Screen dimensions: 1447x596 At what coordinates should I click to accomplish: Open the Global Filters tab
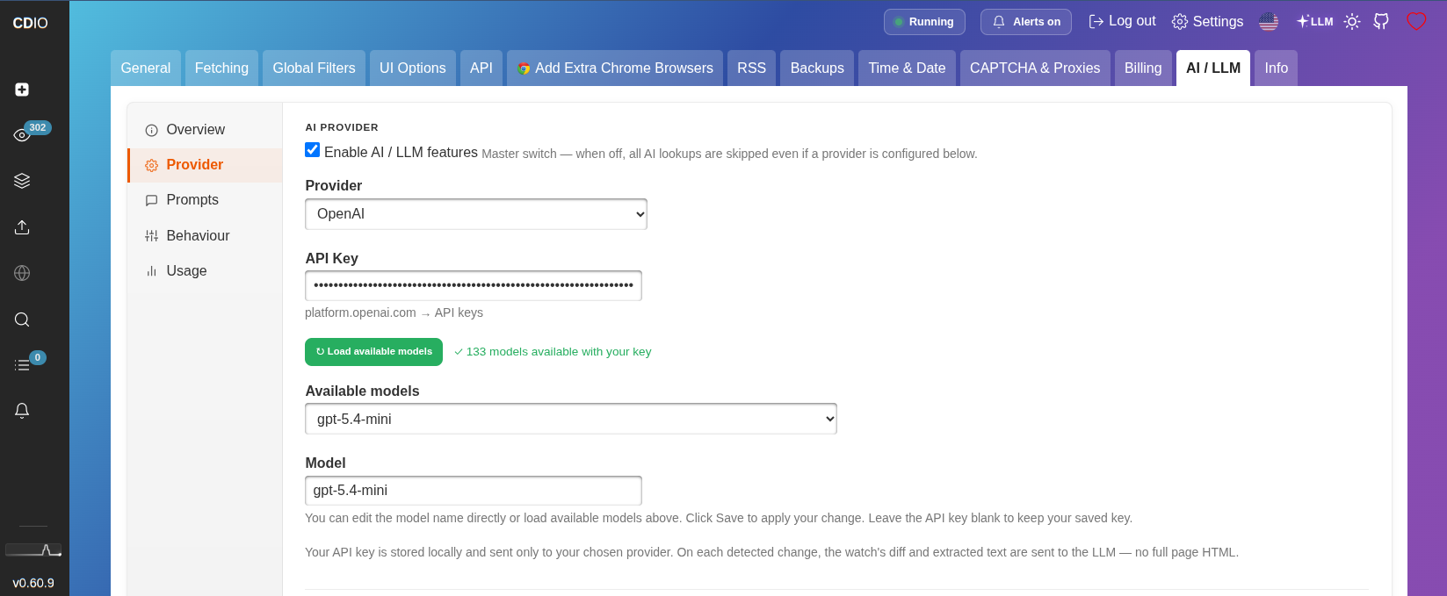[x=314, y=68]
